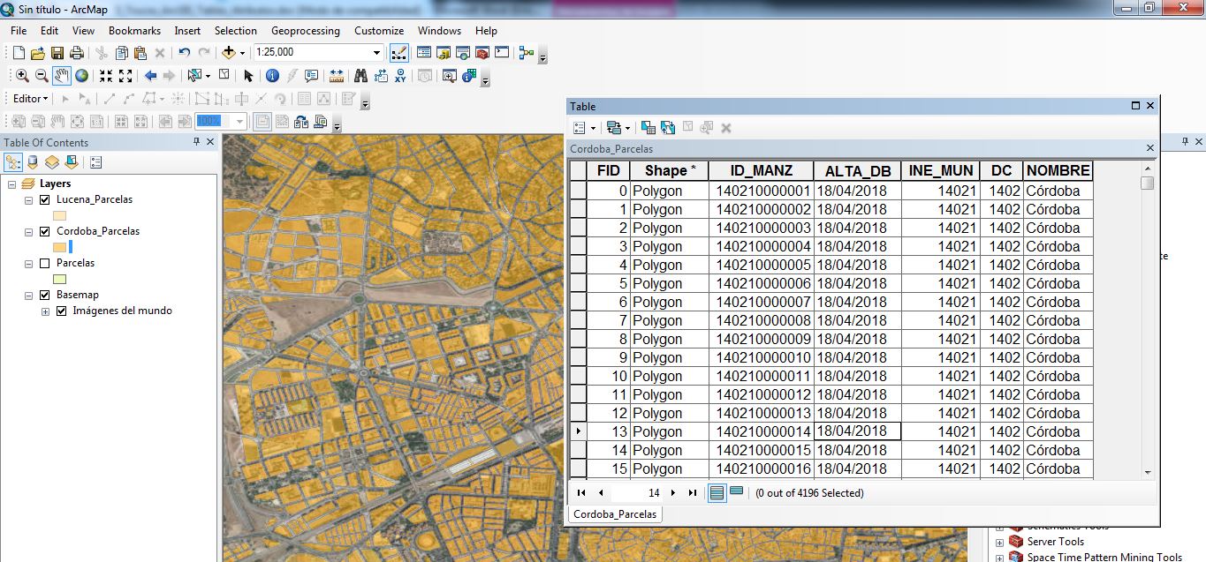Screen dimensions: 1206x562
Task: Click Switch Selection in Table toolbar
Action: [x=668, y=128]
